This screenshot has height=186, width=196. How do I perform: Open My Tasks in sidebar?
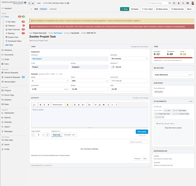(12, 22)
